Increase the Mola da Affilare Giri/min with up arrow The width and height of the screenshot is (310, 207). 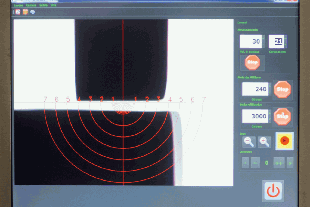(270, 86)
